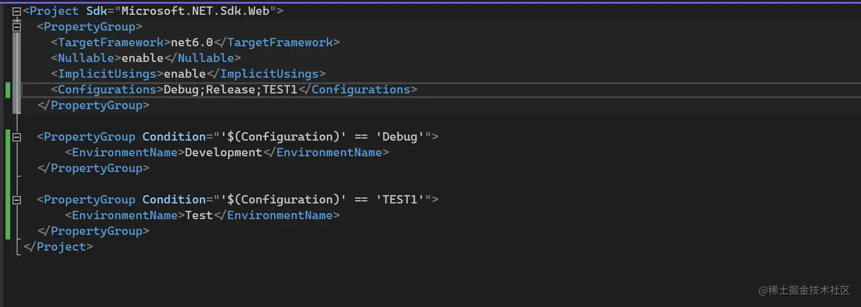
Task: Click the Development environment name value
Action: click(x=224, y=152)
